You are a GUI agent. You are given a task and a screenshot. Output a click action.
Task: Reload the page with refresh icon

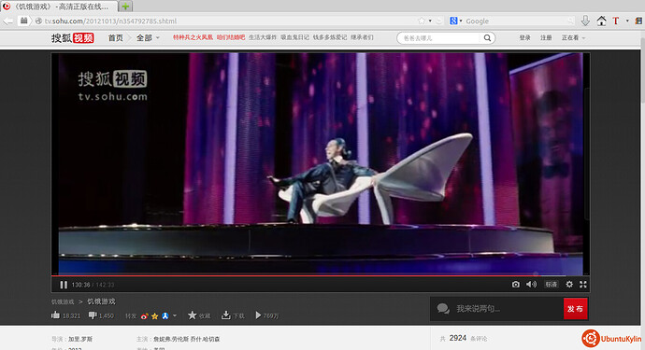pos(439,21)
